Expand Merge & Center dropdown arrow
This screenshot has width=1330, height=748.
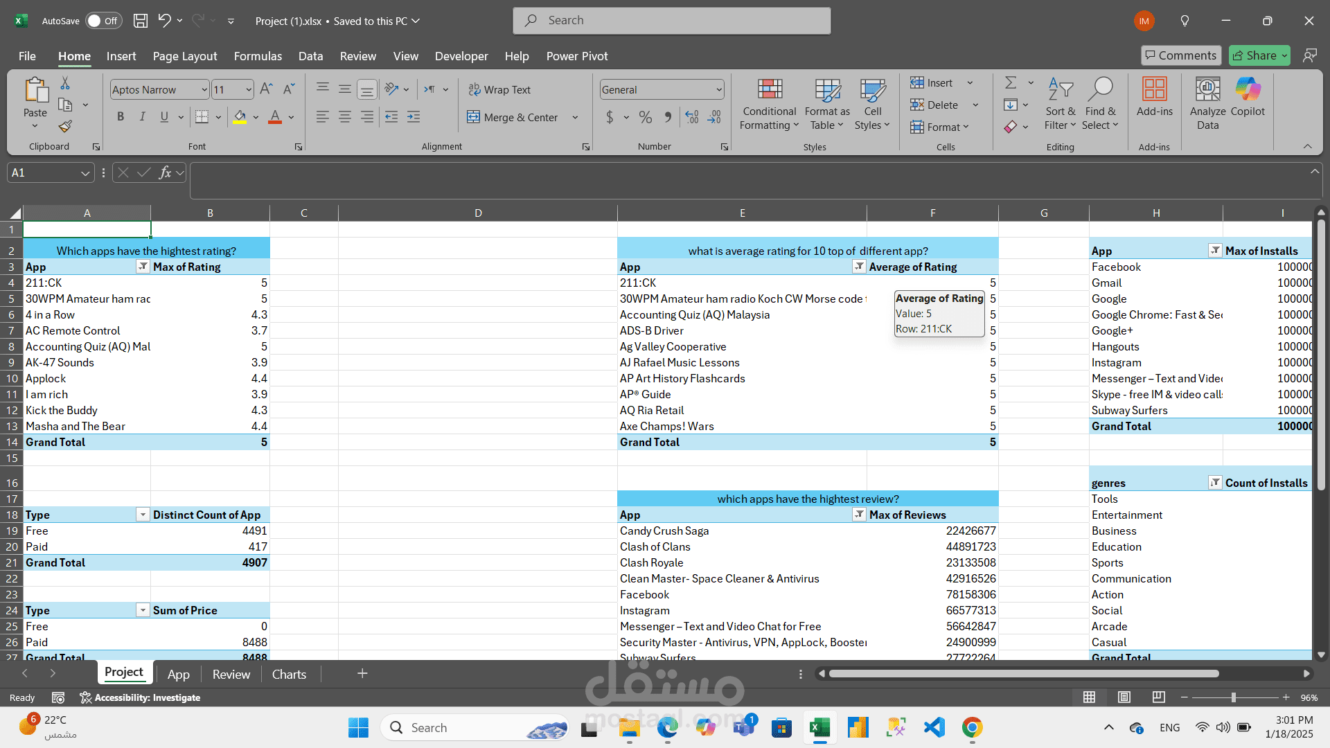coord(575,117)
